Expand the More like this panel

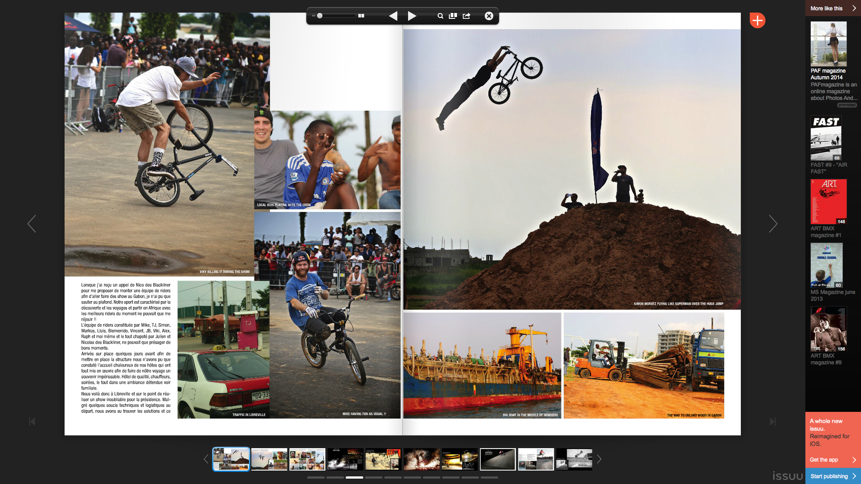(x=833, y=8)
